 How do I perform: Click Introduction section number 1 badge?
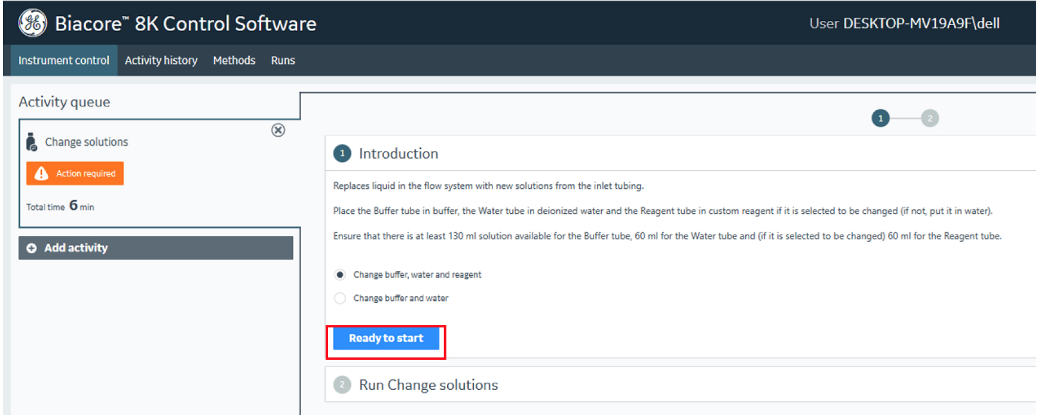[342, 153]
